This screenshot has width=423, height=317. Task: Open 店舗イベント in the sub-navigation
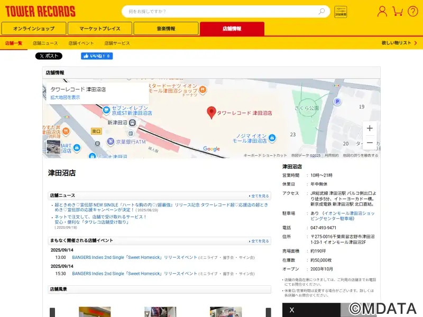pos(81,43)
